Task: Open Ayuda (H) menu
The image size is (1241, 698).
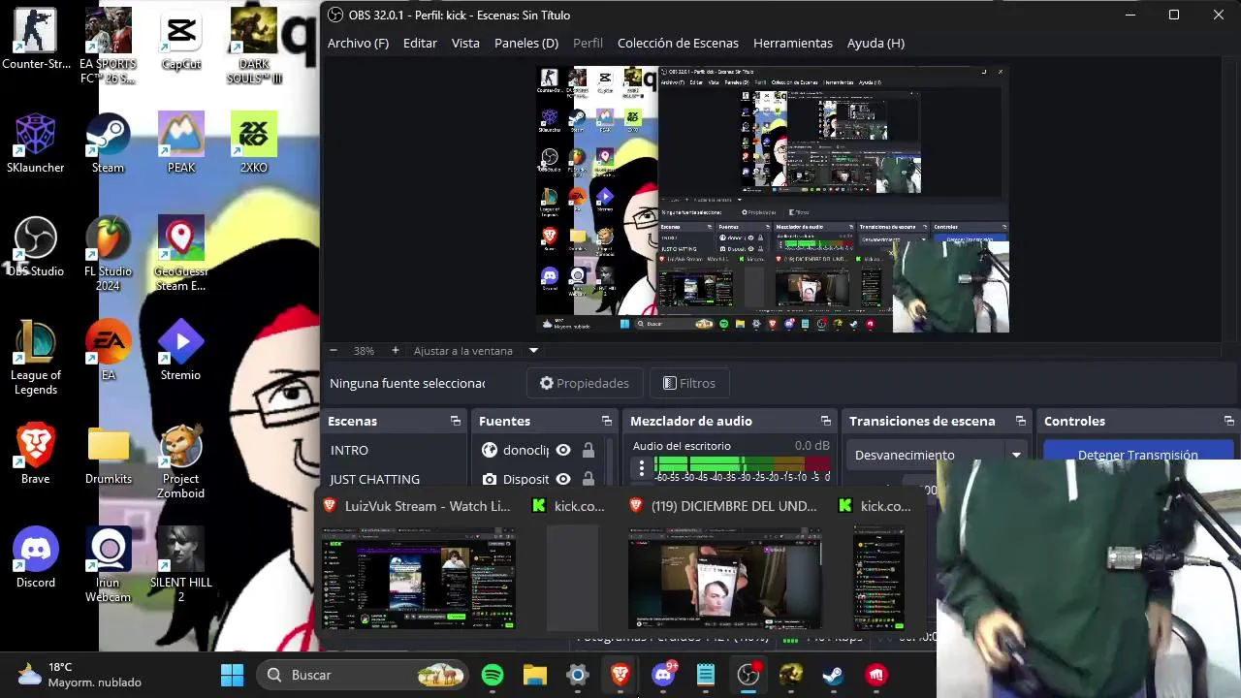Action: coord(875,43)
